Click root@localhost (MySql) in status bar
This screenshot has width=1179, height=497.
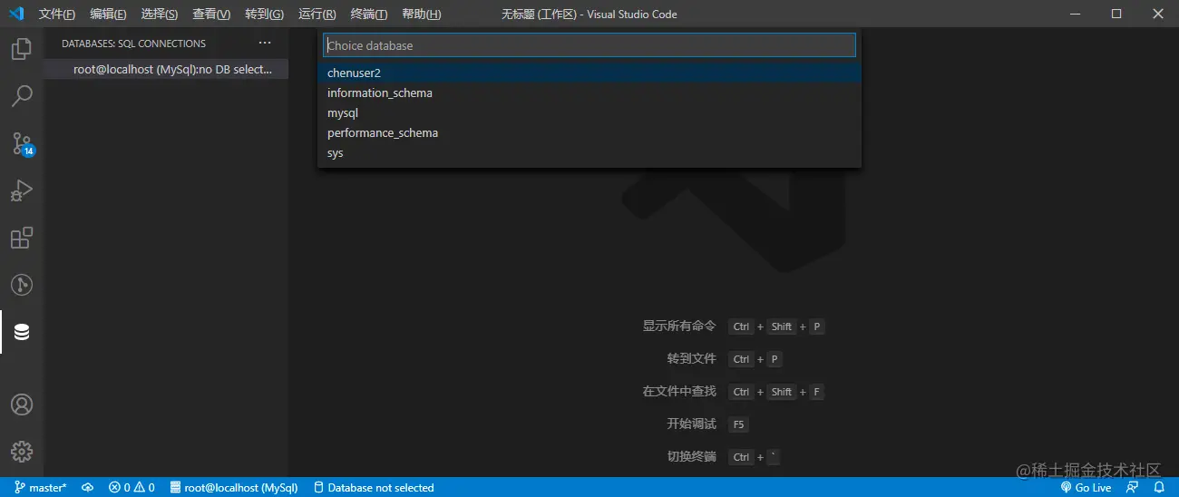pyautogui.click(x=234, y=488)
